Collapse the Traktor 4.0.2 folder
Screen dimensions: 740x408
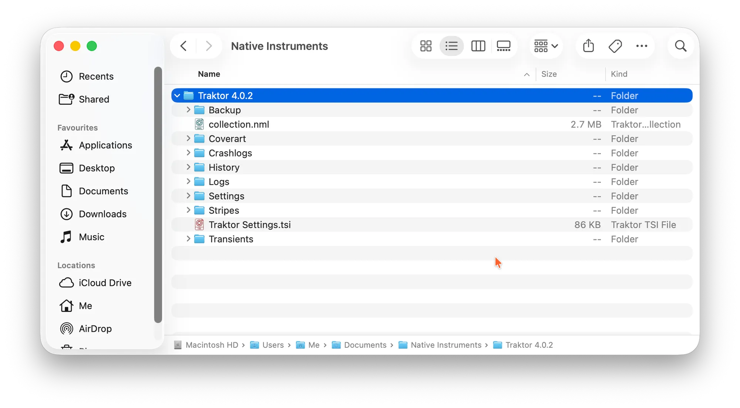(177, 96)
